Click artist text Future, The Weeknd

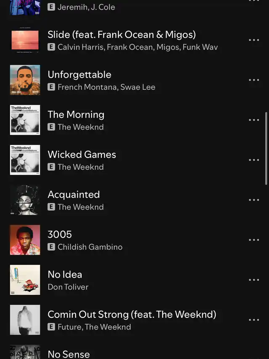click(94, 327)
